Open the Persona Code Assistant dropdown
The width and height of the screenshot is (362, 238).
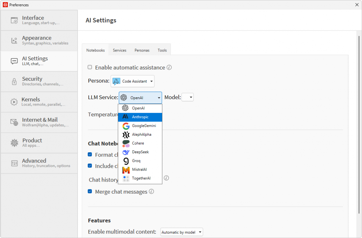point(133,81)
